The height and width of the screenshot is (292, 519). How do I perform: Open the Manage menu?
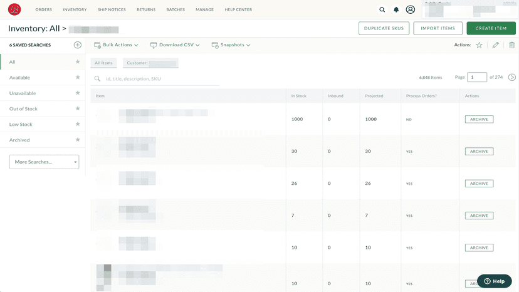coord(204,9)
